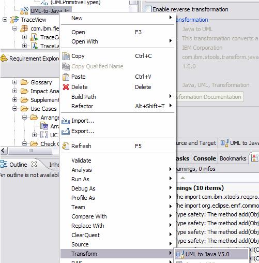Click the Requirement Explorer pyramid icon
This screenshot has width=259, height=263.
click(4, 58)
